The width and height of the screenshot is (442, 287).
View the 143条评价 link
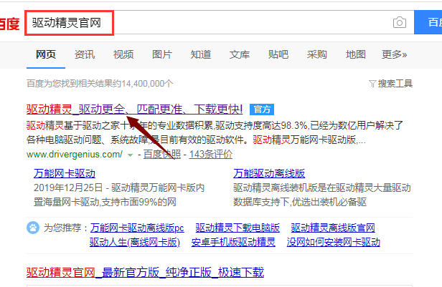click(209, 154)
